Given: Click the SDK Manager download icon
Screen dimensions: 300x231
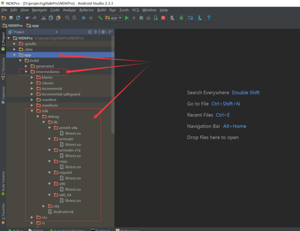Looking at the screenshot, I should click(x=199, y=18).
